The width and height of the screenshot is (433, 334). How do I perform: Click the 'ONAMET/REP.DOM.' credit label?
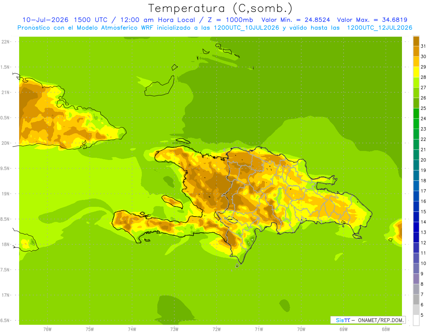(x=381, y=320)
